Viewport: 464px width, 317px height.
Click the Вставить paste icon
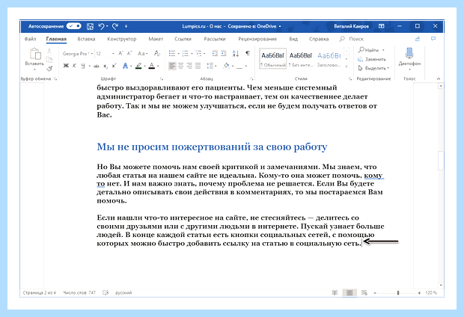click(35, 54)
